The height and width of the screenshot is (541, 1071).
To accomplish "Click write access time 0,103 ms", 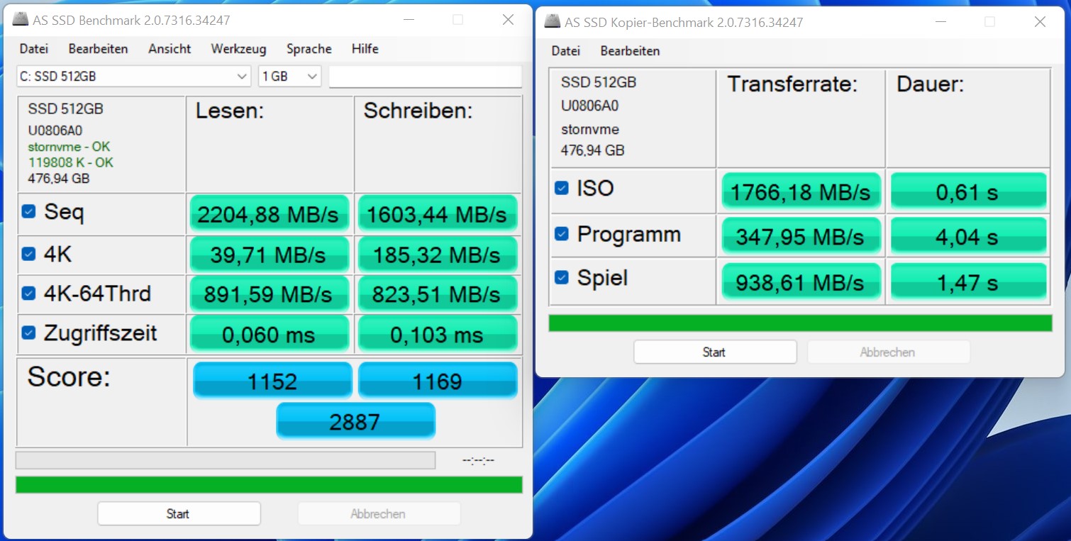I will click(438, 334).
